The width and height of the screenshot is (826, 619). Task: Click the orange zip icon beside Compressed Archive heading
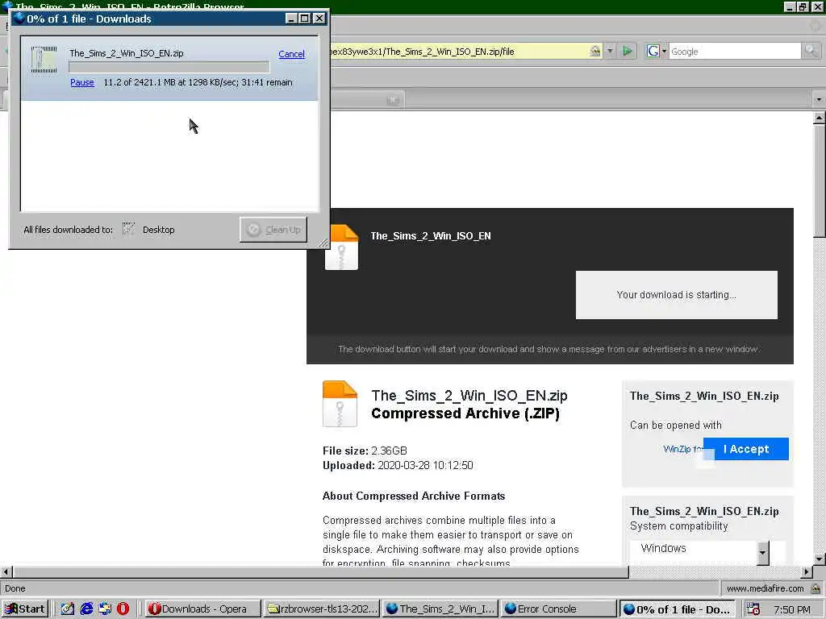coord(340,403)
